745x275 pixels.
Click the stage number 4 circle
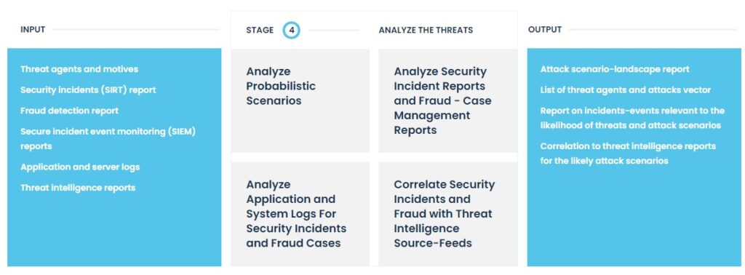(291, 31)
